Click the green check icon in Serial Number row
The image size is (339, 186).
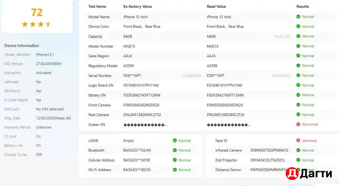point(298,75)
